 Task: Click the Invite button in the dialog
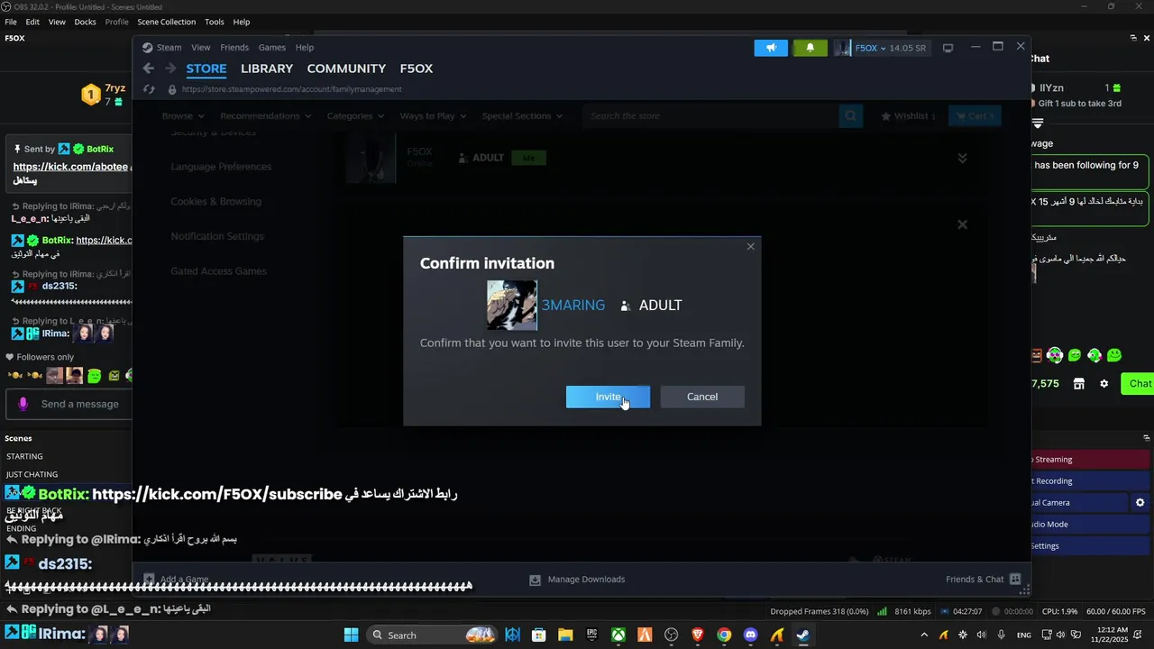coord(608,397)
